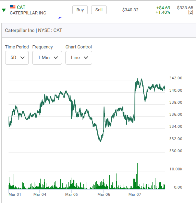The image size is (196, 203).
Task: Click the 10.00k volume axis label
Action: pos(176,169)
